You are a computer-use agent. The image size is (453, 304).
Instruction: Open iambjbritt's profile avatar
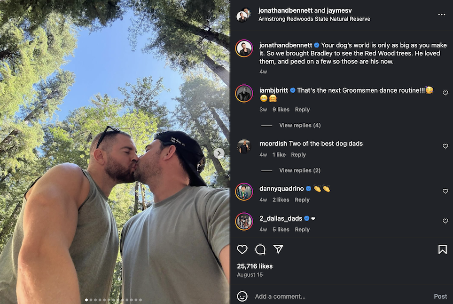pyautogui.click(x=244, y=94)
